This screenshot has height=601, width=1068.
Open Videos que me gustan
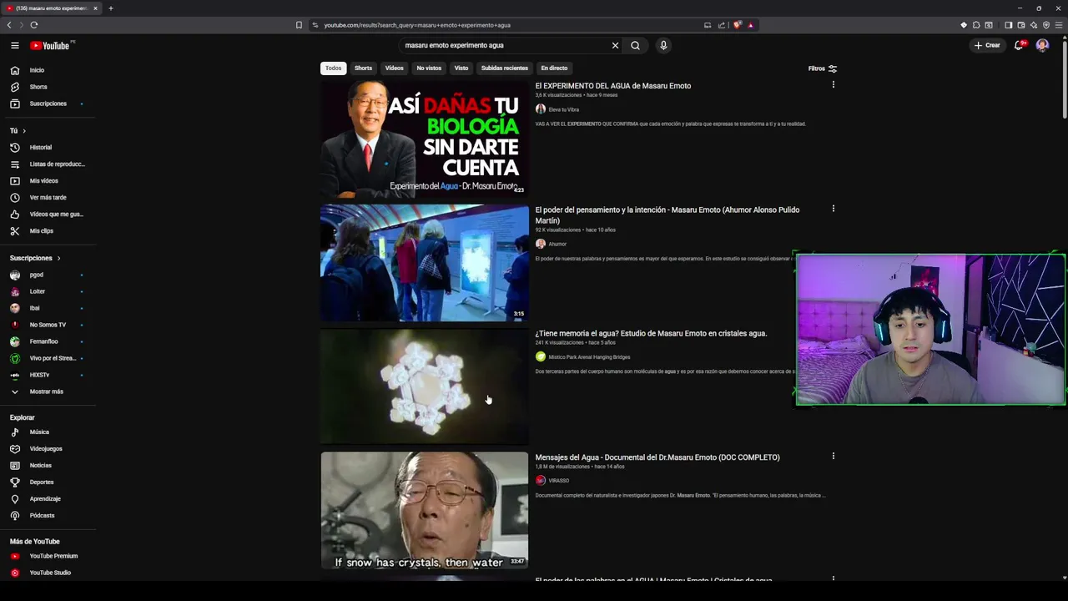coord(48,215)
